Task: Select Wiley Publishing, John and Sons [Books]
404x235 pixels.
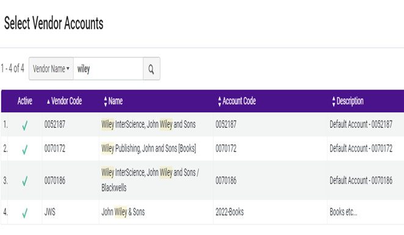Action: coord(149,149)
